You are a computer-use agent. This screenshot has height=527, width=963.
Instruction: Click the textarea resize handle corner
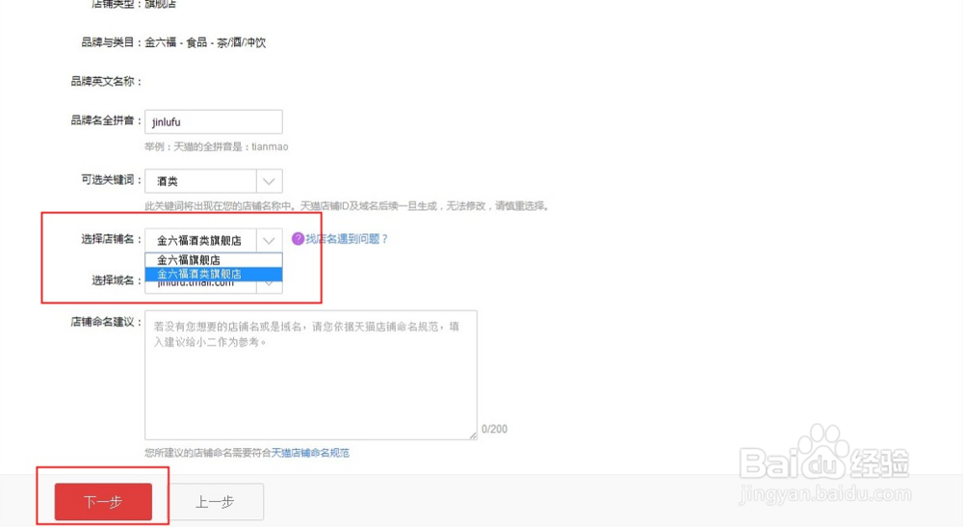click(472, 435)
